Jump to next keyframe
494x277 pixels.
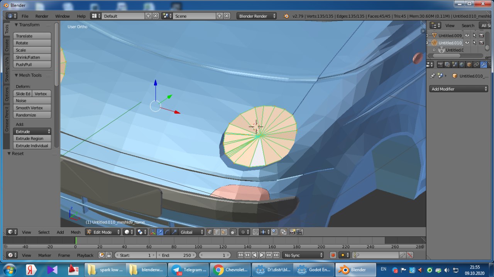(269, 255)
